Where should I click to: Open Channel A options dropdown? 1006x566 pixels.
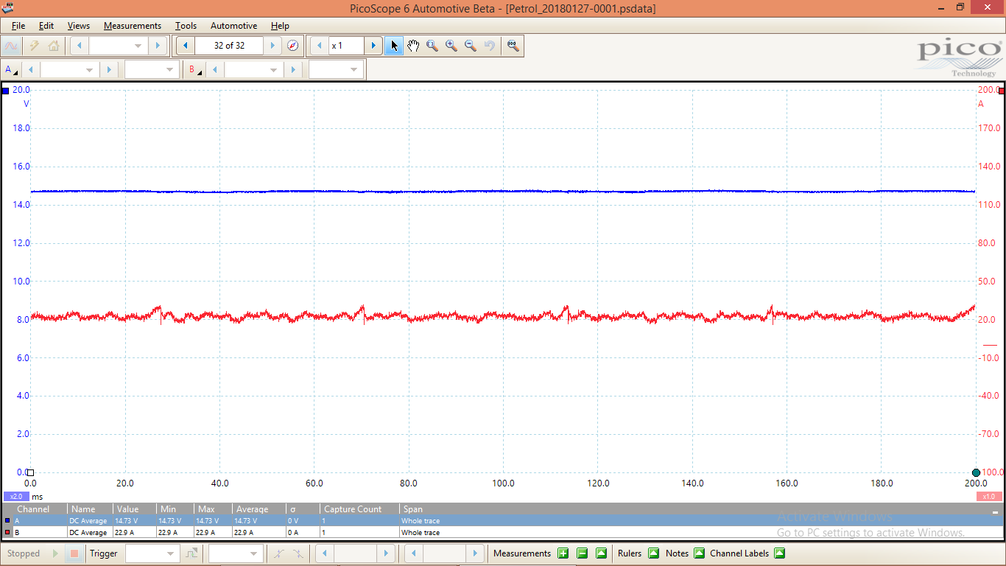[x=11, y=70]
